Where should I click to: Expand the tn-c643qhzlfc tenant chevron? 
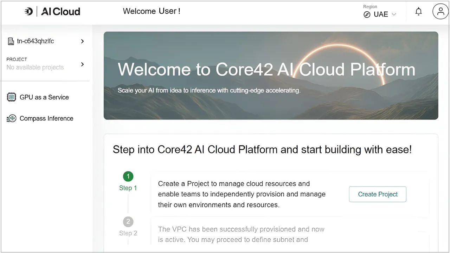82,41
